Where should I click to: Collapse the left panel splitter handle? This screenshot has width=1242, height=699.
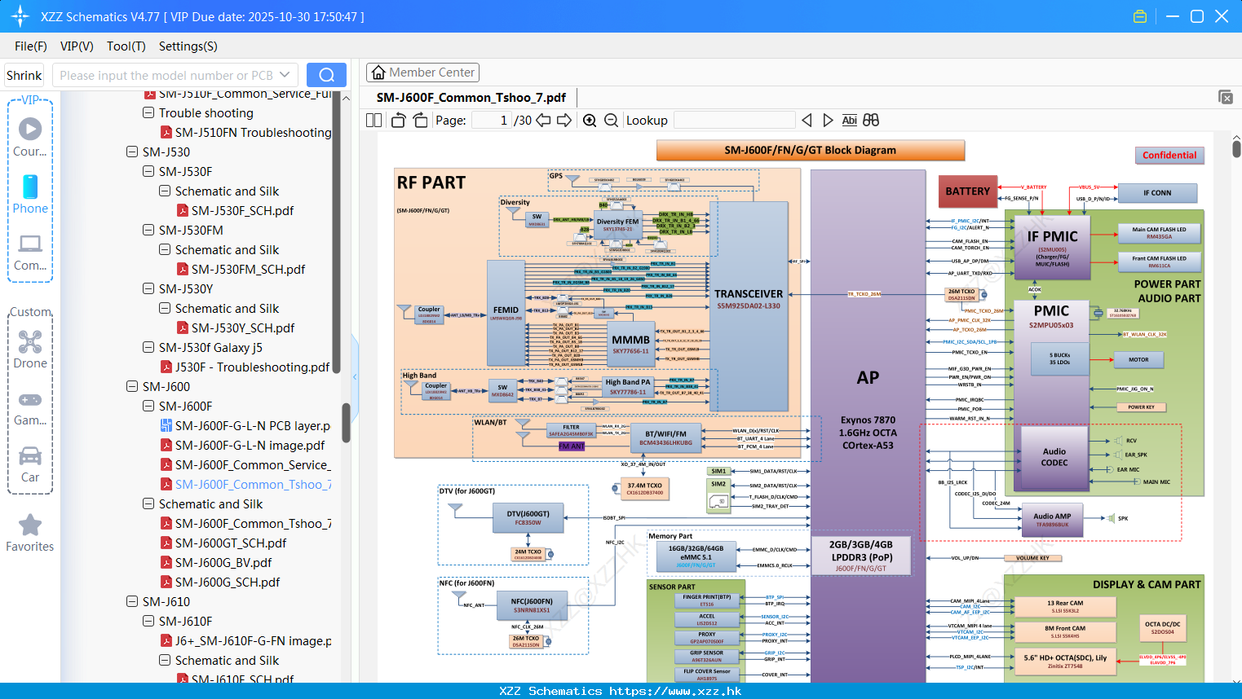[x=355, y=376]
